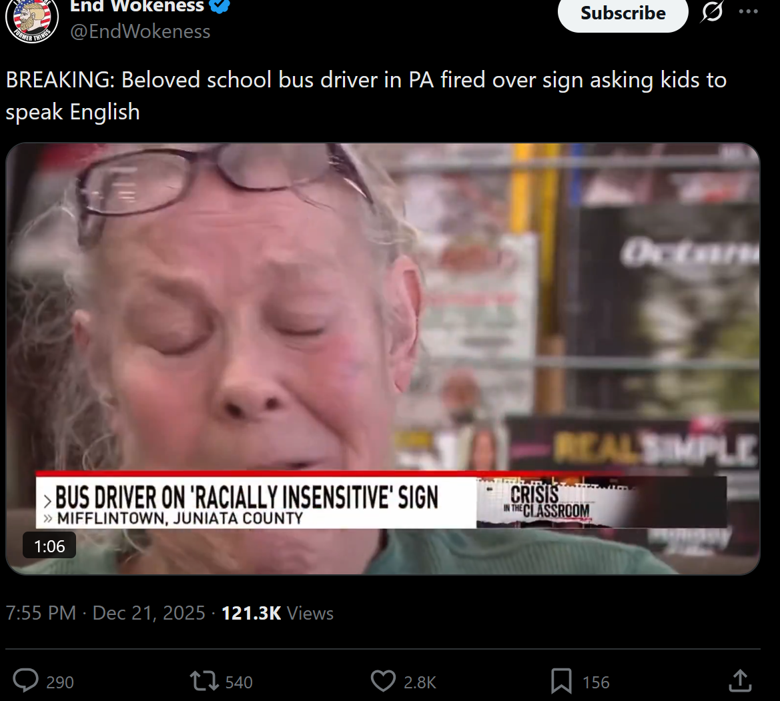Click the share upload icon
This screenshot has width=780, height=701.
pyautogui.click(x=740, y=680)
